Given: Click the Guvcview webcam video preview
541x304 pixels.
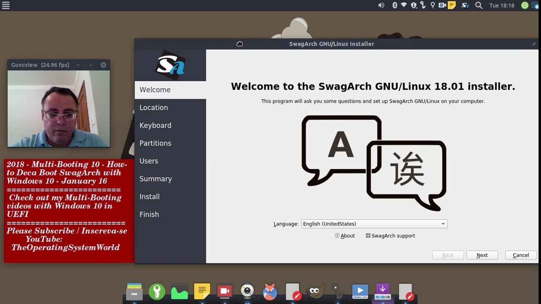Looking at the screenshot, I should pos(59,109).
